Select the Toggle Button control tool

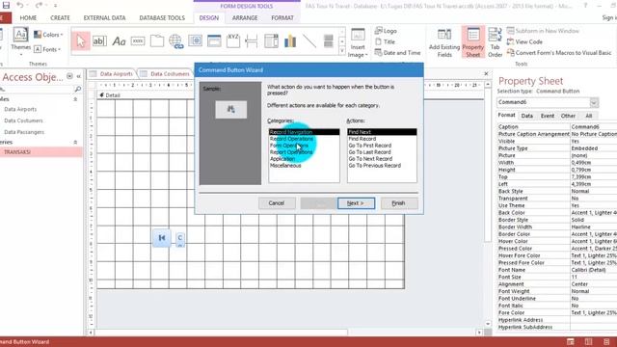(x=328, y=40)
